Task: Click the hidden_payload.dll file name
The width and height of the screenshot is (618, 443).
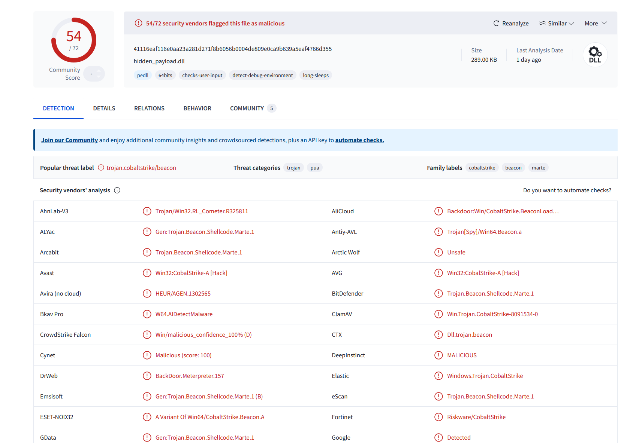Action: [159, 61]
